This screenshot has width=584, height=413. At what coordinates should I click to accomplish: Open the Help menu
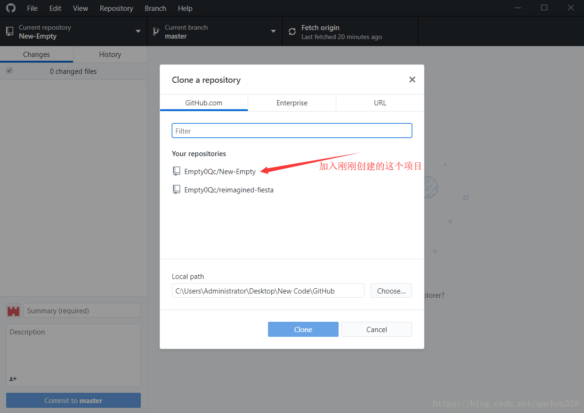[x=185, y=8]
